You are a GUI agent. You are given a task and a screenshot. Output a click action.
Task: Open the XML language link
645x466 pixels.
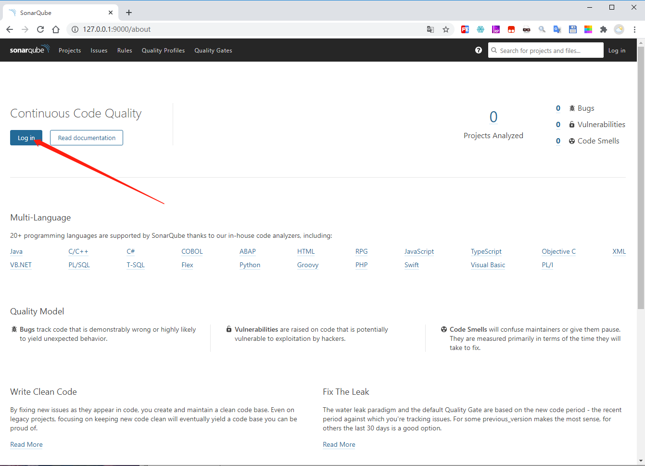click(x=619, y=251)
